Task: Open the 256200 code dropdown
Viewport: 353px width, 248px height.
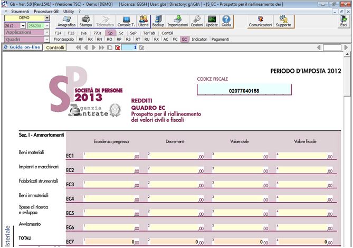Action: [47, 26]
